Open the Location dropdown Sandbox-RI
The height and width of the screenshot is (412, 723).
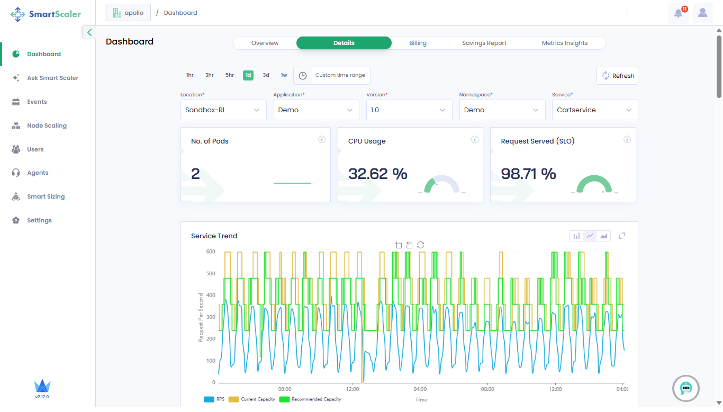pos(223,110)
